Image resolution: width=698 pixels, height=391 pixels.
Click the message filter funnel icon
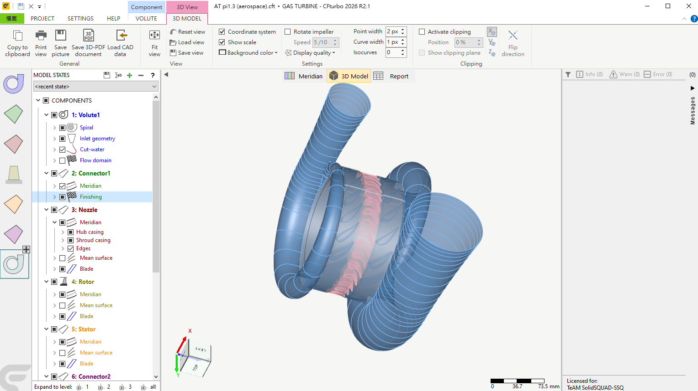pyautogui.click(x=568, y=74)
